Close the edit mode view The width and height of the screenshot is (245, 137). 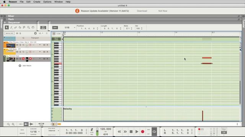coord(54,33)
